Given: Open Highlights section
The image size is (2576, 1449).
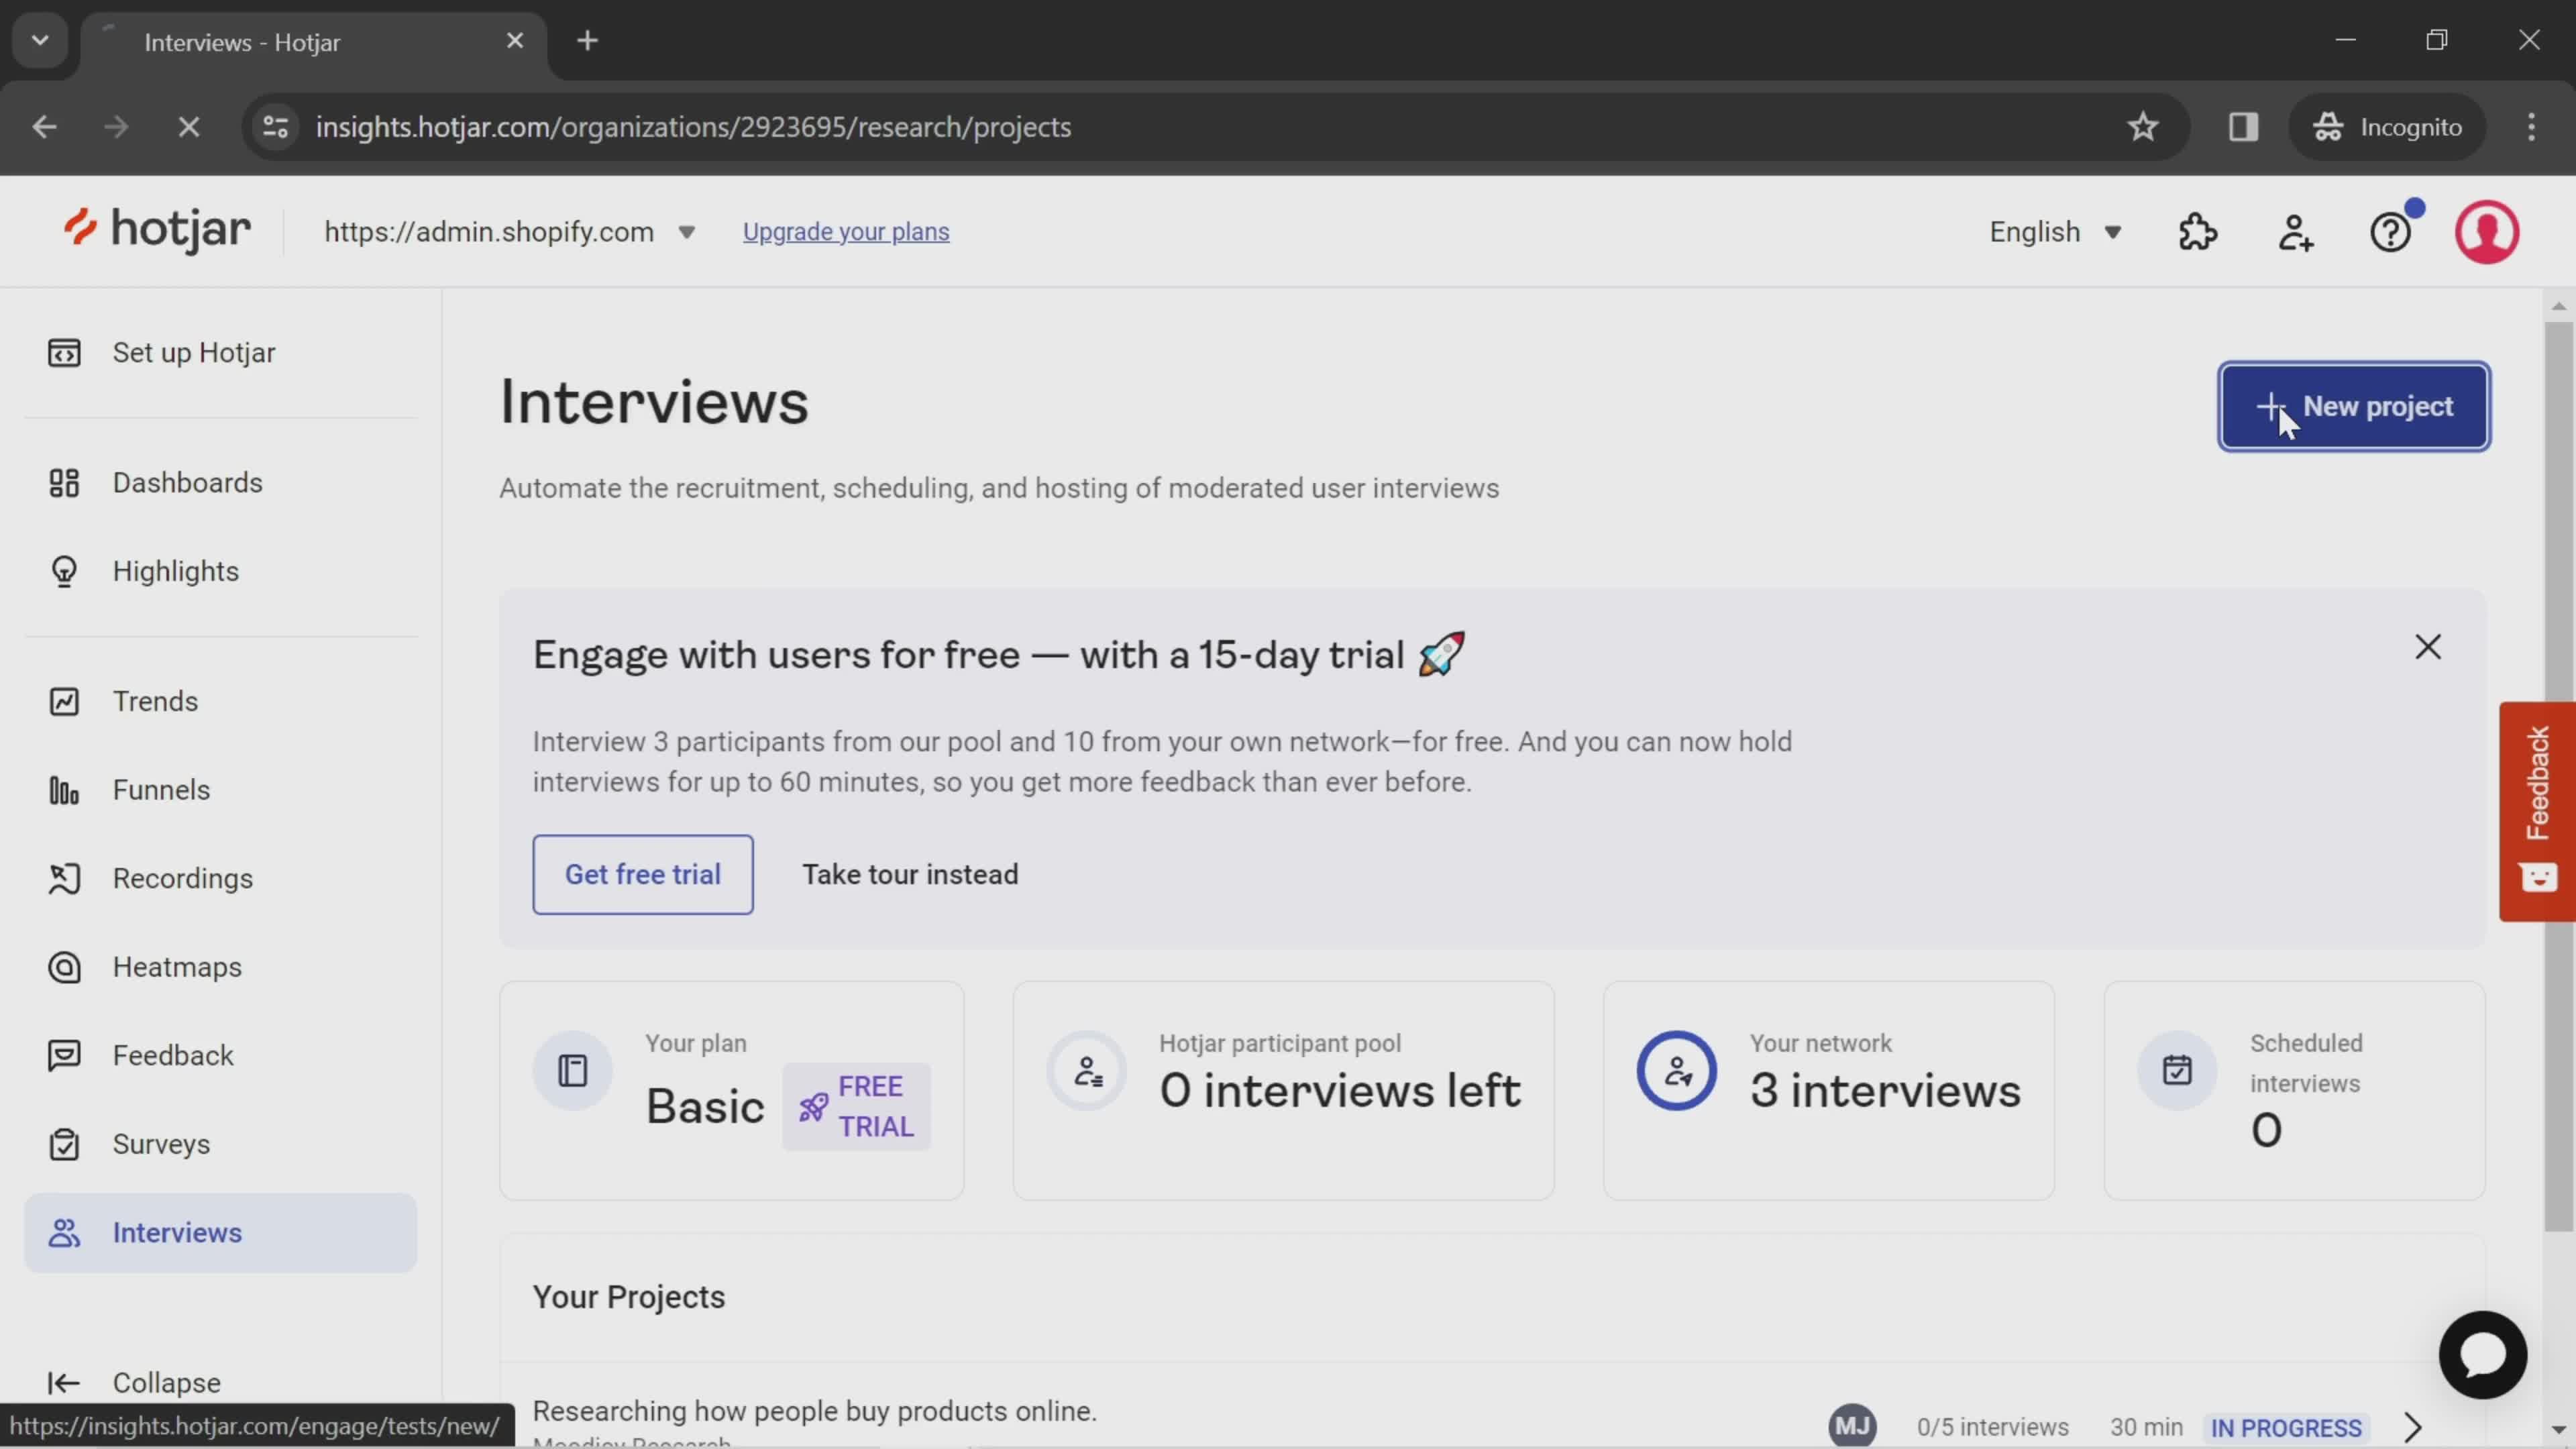Looking at the screenshot, I should (220, 571).
